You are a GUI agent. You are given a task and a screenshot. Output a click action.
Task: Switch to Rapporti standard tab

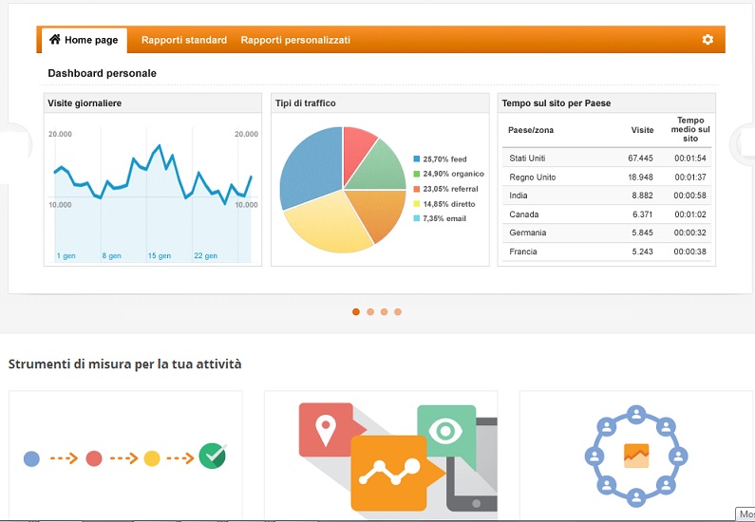pos(184,40)
